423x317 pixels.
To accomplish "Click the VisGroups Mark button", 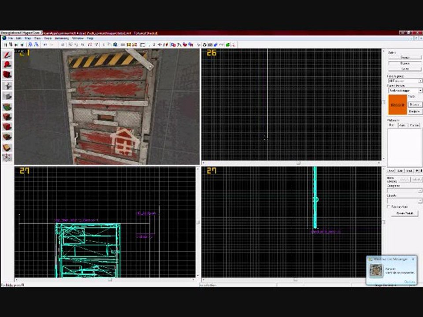I will (x=409, y=171).
